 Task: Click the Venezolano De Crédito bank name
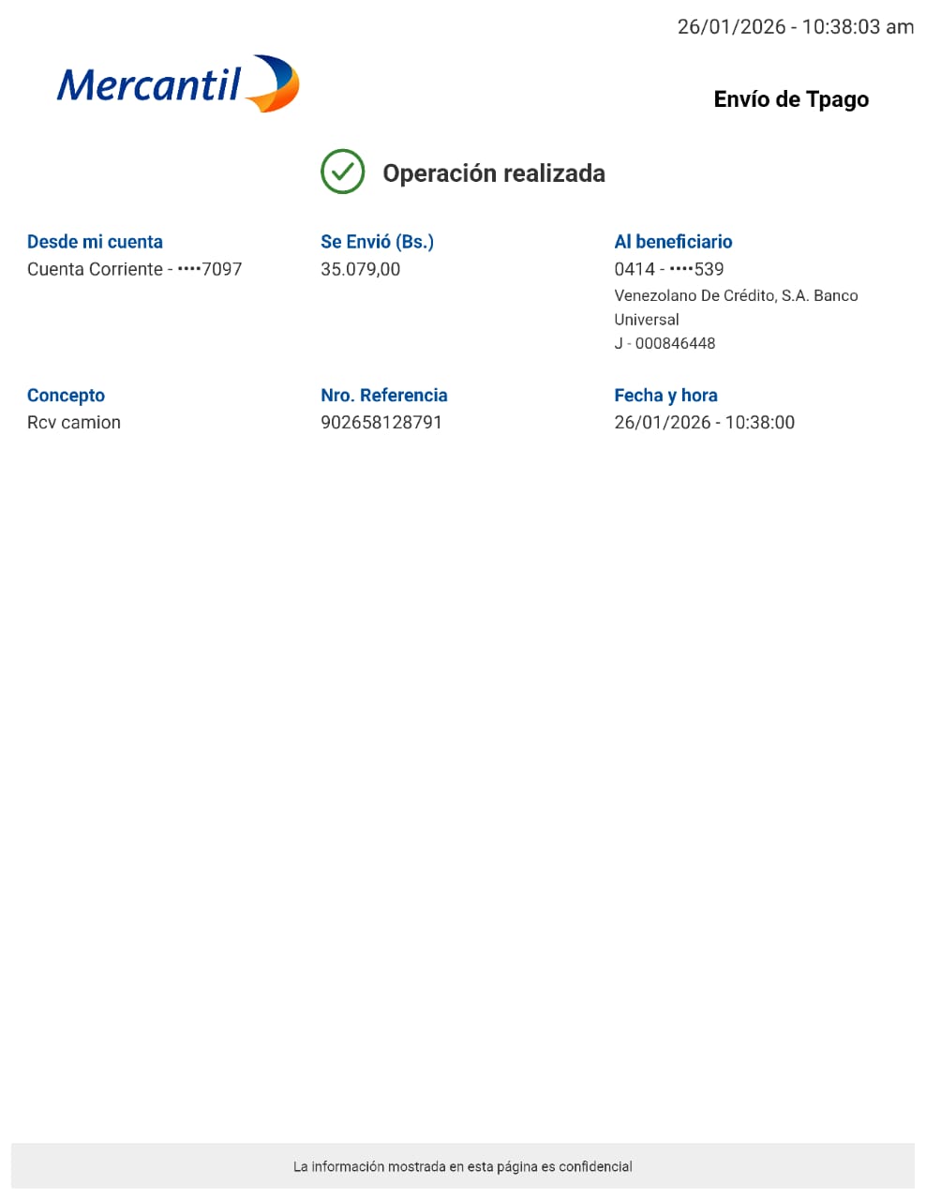click(735, 307)
